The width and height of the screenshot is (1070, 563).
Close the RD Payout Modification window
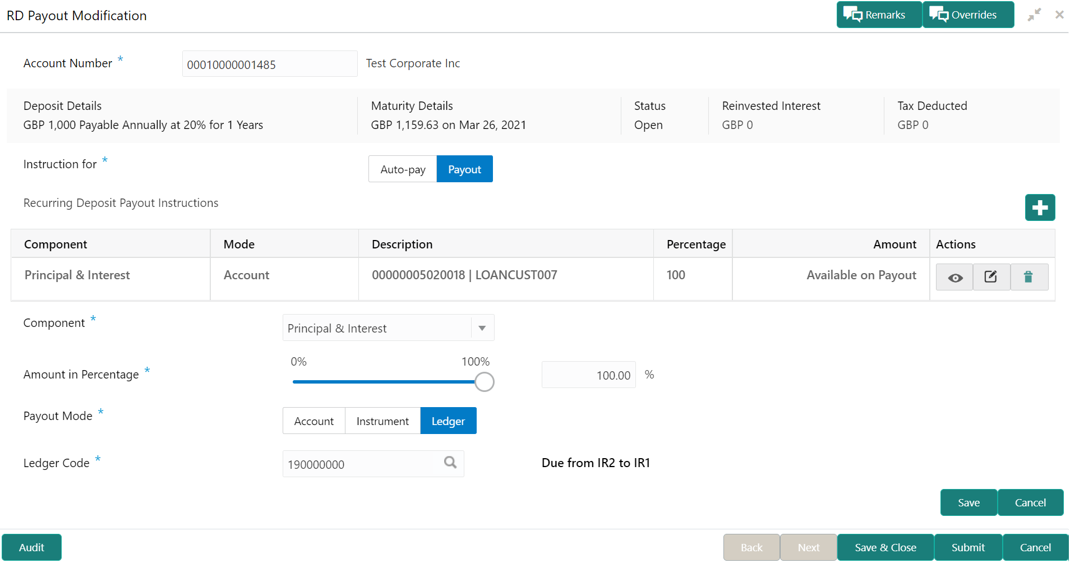(1059, 15)
